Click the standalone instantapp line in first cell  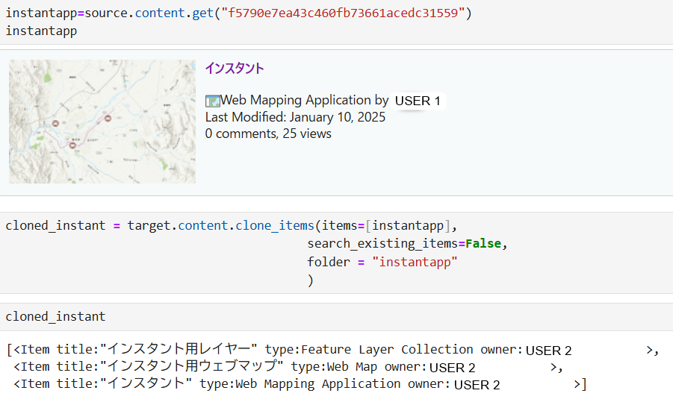click(x=41, y=31)
